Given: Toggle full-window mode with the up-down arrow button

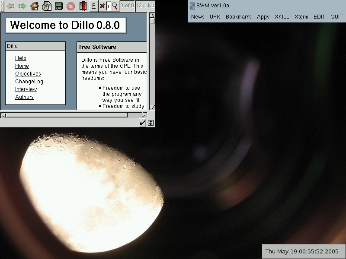Looking at the screenshot, I should (151, 123).
